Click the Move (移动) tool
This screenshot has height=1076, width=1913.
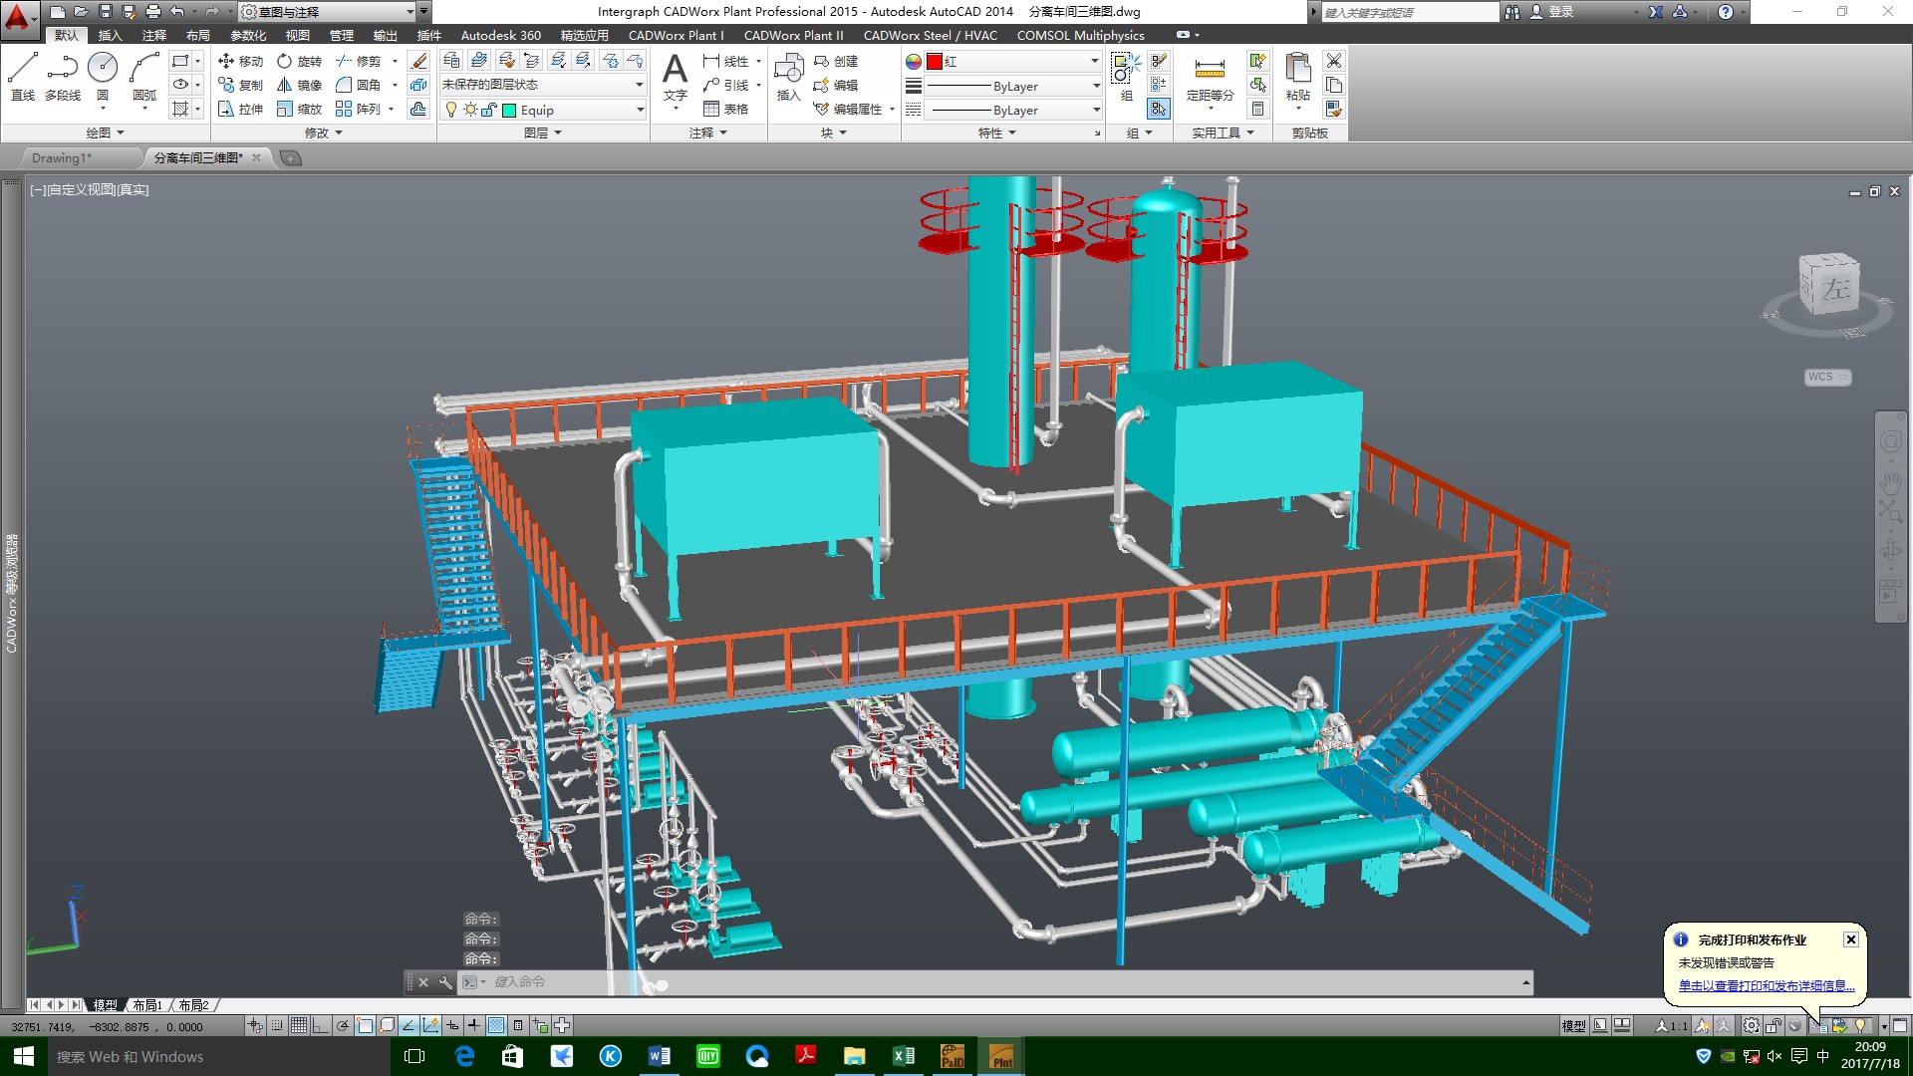pyautogui.click(x=240, y=61)
